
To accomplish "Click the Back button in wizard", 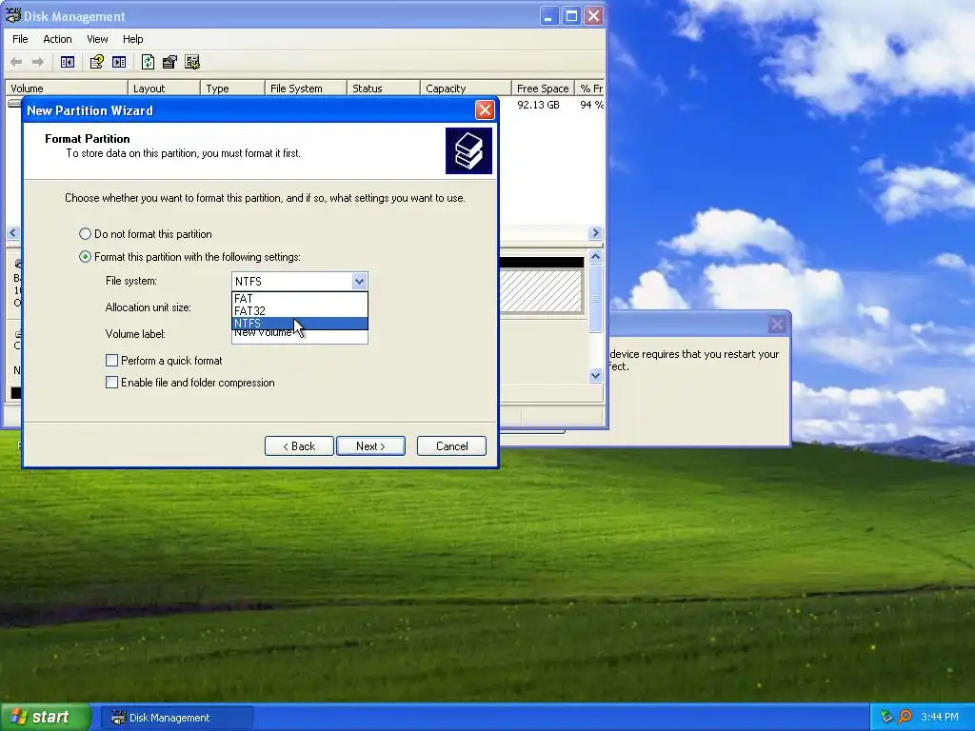I will click(x=299, y=446).
